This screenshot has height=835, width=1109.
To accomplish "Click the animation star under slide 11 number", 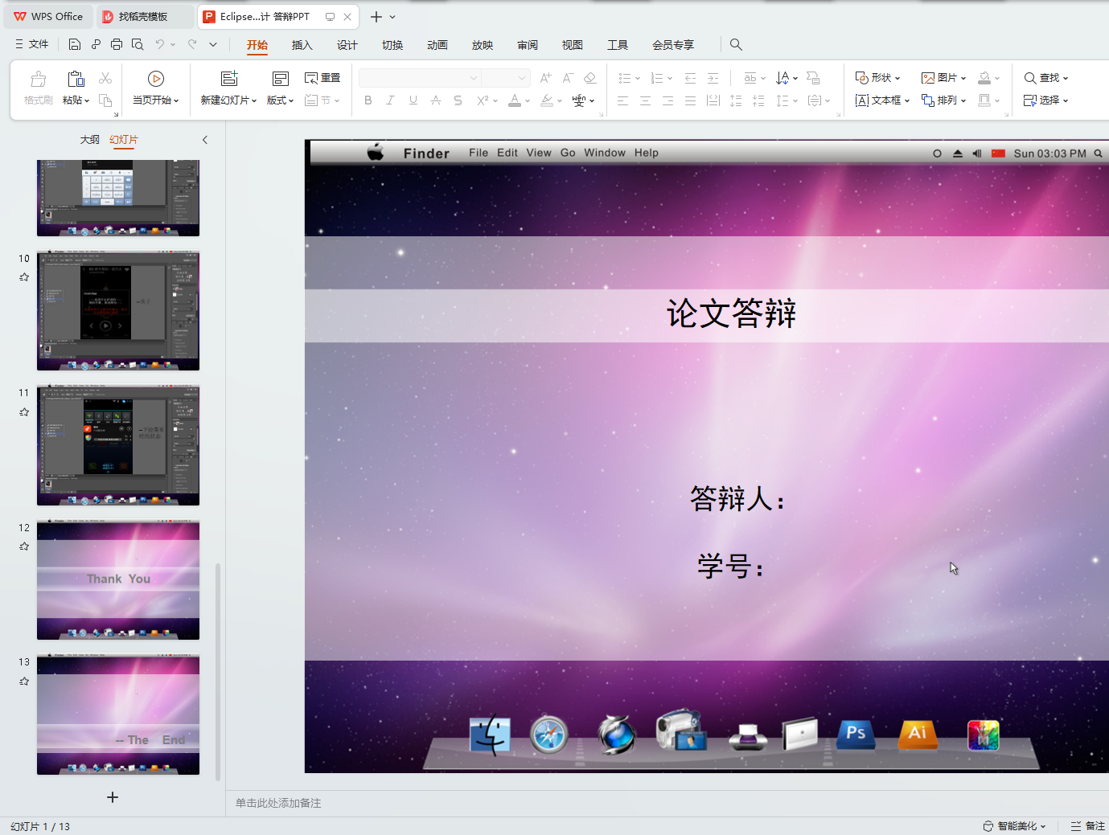I will pyautogui.click(x=24, y=412).
